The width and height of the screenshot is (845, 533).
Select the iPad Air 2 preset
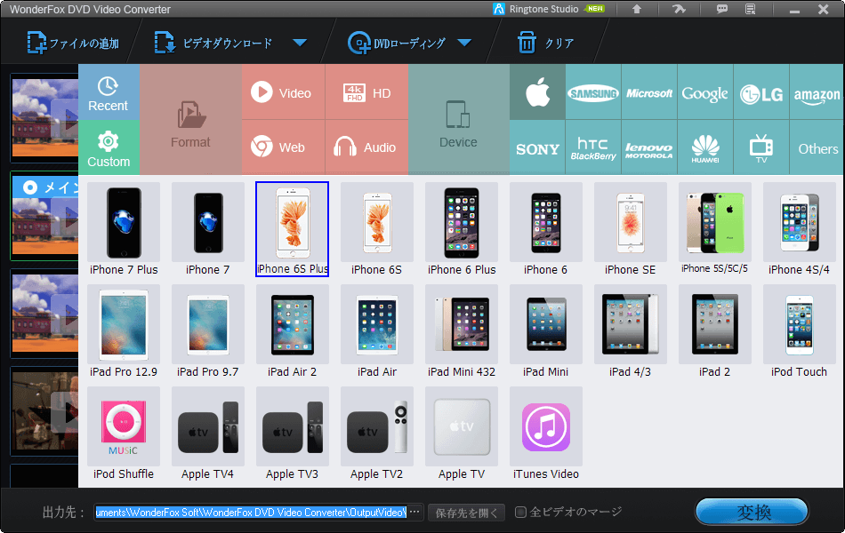(x=292, y=331)
